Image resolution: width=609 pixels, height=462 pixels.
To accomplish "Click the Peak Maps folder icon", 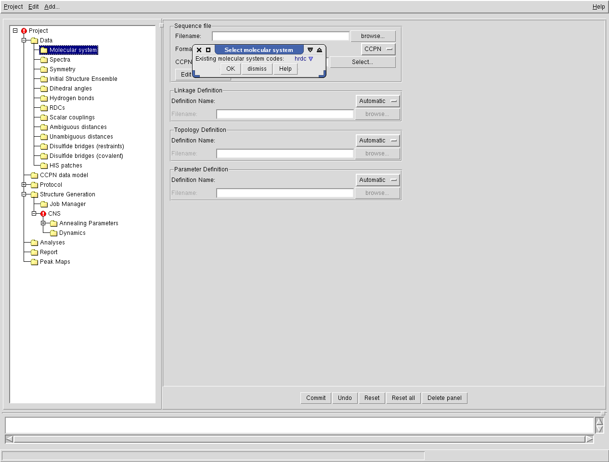I will (x=34, y=262).
